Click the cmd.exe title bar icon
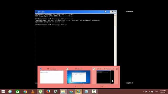Image resolution: width=168 pixels, height=94 pixels. pyautogui.click(x=36, y=12)
